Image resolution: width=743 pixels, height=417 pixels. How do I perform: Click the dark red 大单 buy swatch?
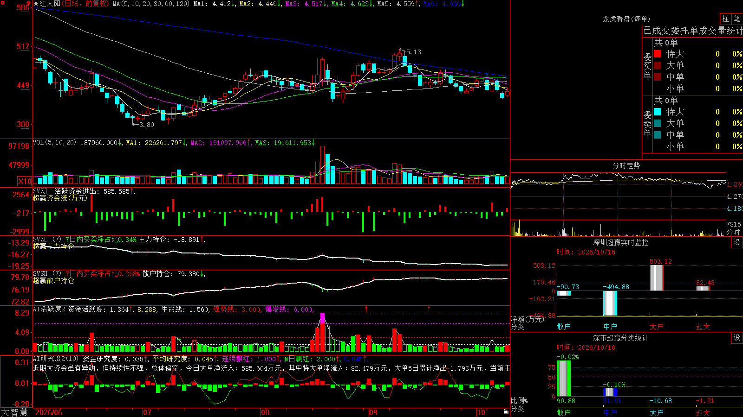[x=658, y=65]
